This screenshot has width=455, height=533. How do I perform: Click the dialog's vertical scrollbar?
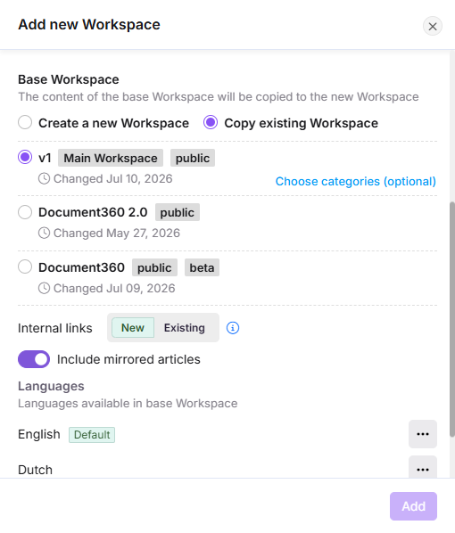click(x=452, y=319)
